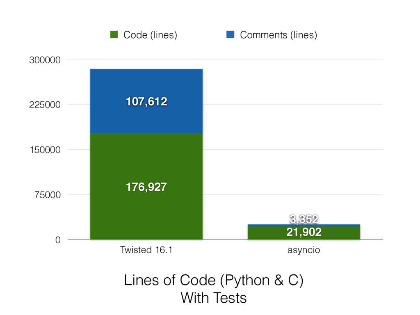The image size is (420, 315).
Task: Select the 3,352 value label
Action: click(304, 219)
